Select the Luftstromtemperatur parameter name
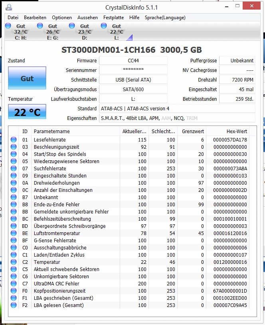The height and width of the screenshot is (325, 265). (x=57, y=233)
